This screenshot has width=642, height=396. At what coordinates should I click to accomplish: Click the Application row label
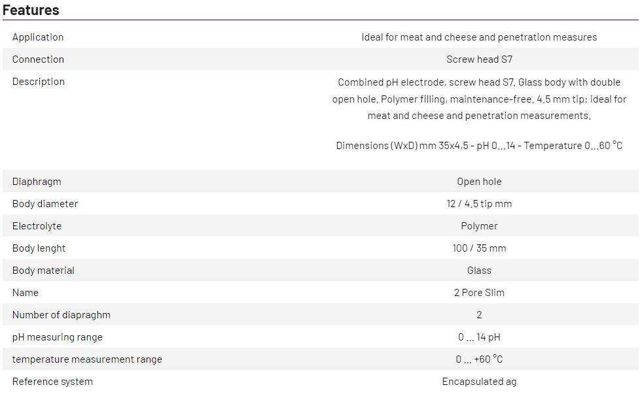38,37
